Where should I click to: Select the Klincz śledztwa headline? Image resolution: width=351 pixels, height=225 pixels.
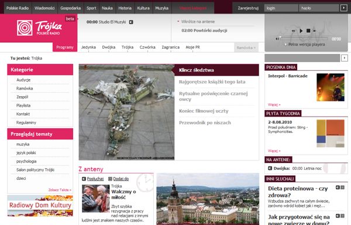coord(197,70)
